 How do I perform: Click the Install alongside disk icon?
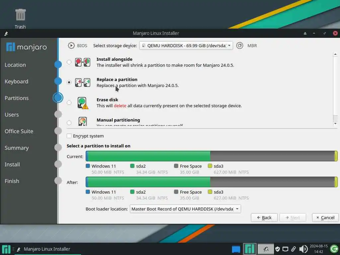tap(83, 62)
